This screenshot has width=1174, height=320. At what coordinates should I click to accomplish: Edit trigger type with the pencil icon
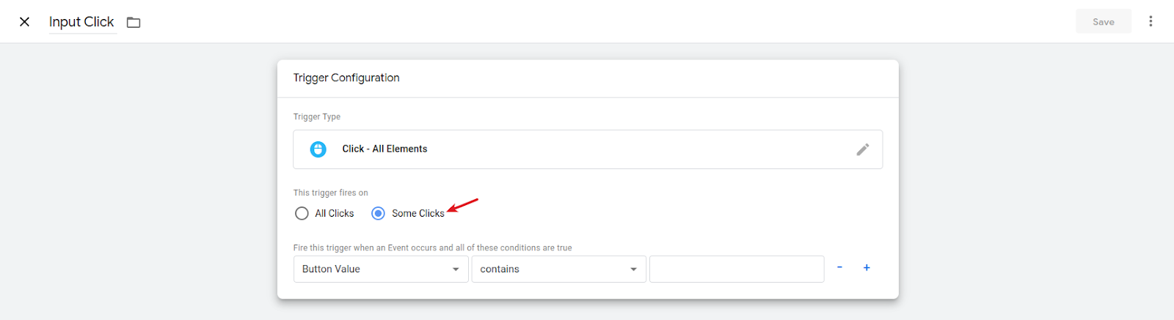coord(863,149)
